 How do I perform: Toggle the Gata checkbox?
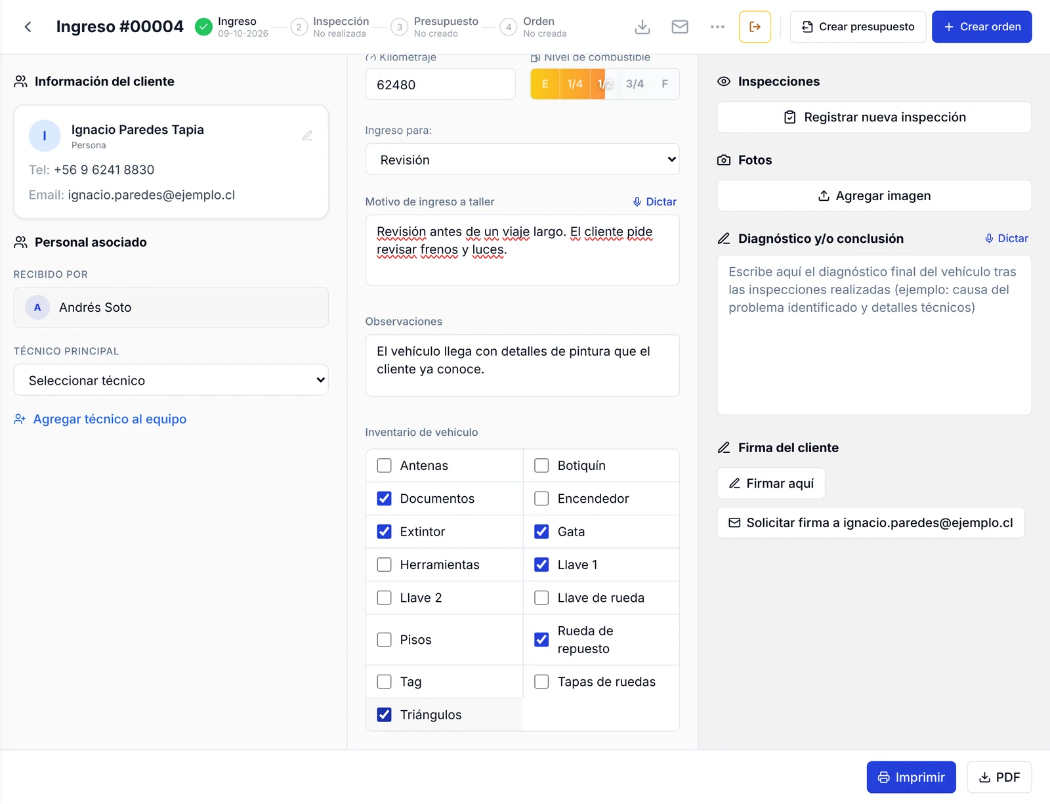tap(541, 532)
